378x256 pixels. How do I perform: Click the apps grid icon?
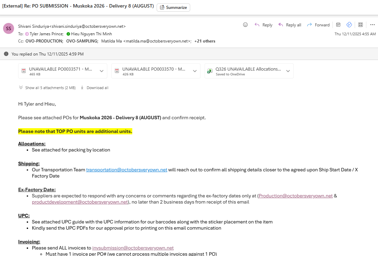click(x=361, y=25)
